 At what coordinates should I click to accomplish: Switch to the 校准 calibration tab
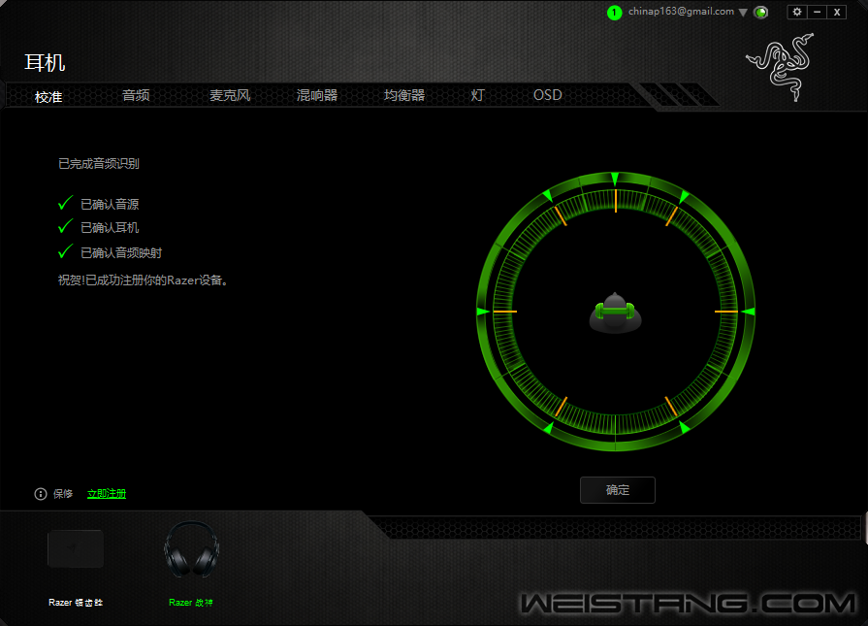point(48,97)
